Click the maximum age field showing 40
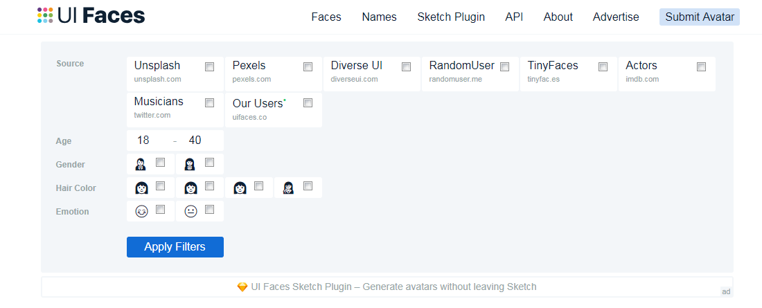This screenshot has height=308, width=762. click(195, 141)
